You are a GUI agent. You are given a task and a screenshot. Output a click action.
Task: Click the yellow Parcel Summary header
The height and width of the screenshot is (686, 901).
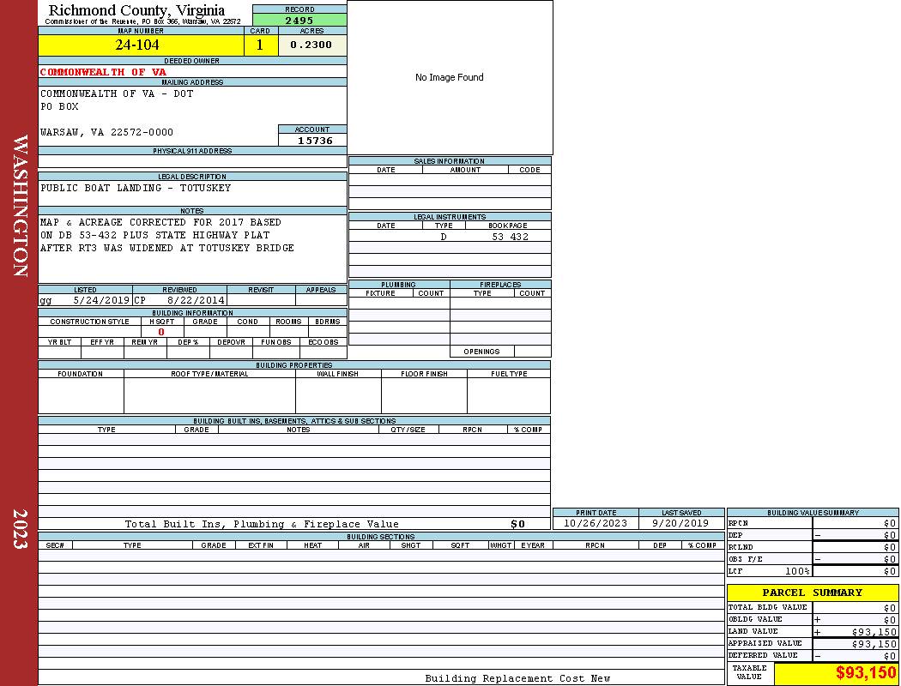[812, 593]
